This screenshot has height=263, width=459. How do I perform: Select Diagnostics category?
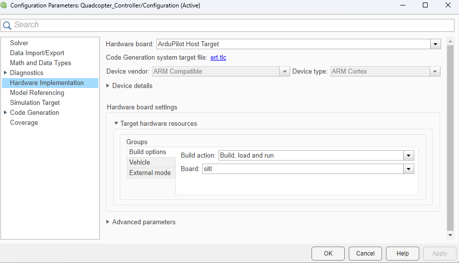[27, 73]
